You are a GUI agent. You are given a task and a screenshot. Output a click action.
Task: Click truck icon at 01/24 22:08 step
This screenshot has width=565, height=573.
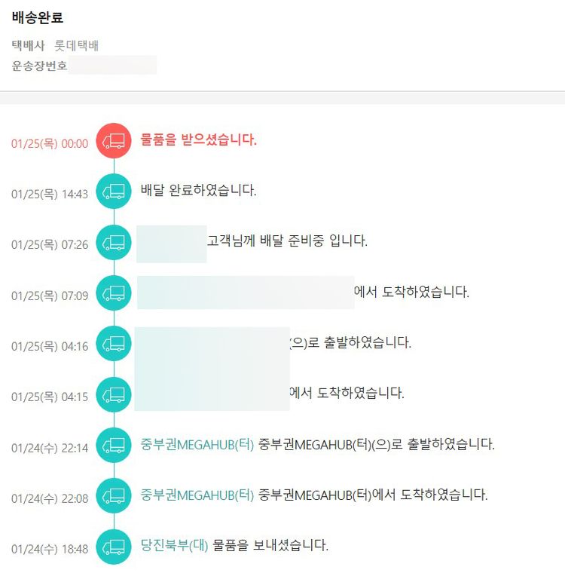pyautogui.click(x=114, y=496)
